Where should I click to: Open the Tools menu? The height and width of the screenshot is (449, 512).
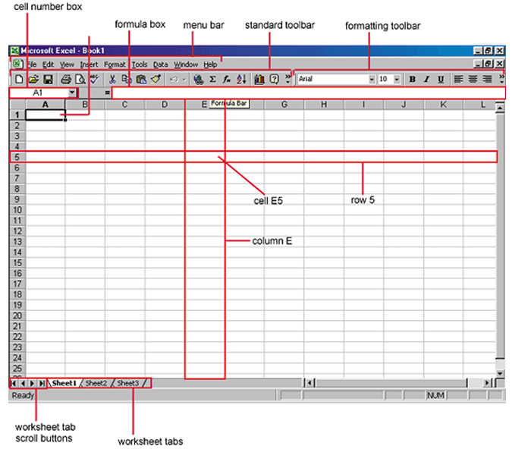tap(140, 64)
